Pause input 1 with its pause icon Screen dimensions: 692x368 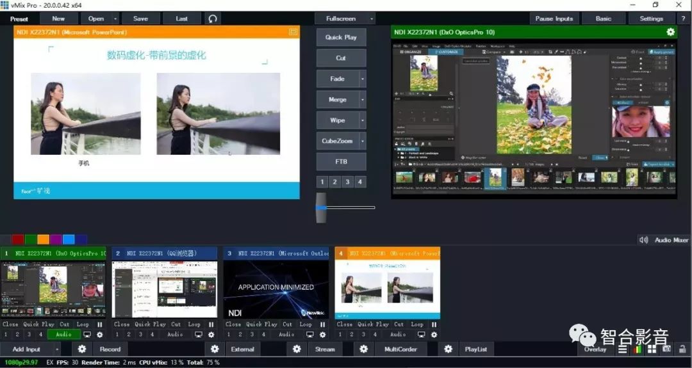(100, 324)
